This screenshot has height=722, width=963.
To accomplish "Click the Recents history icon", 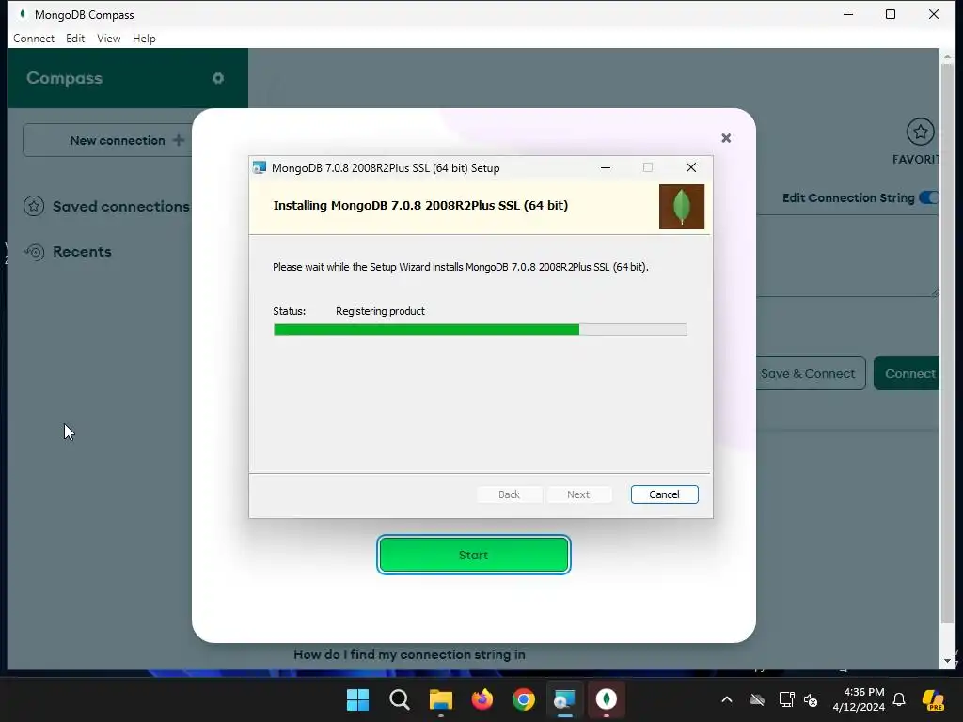I will pos(35,252).
